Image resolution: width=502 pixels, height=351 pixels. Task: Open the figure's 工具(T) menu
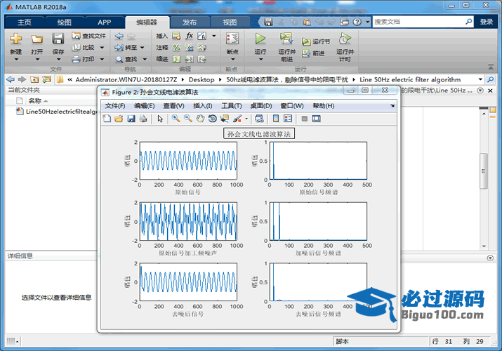tap(232, 105)
